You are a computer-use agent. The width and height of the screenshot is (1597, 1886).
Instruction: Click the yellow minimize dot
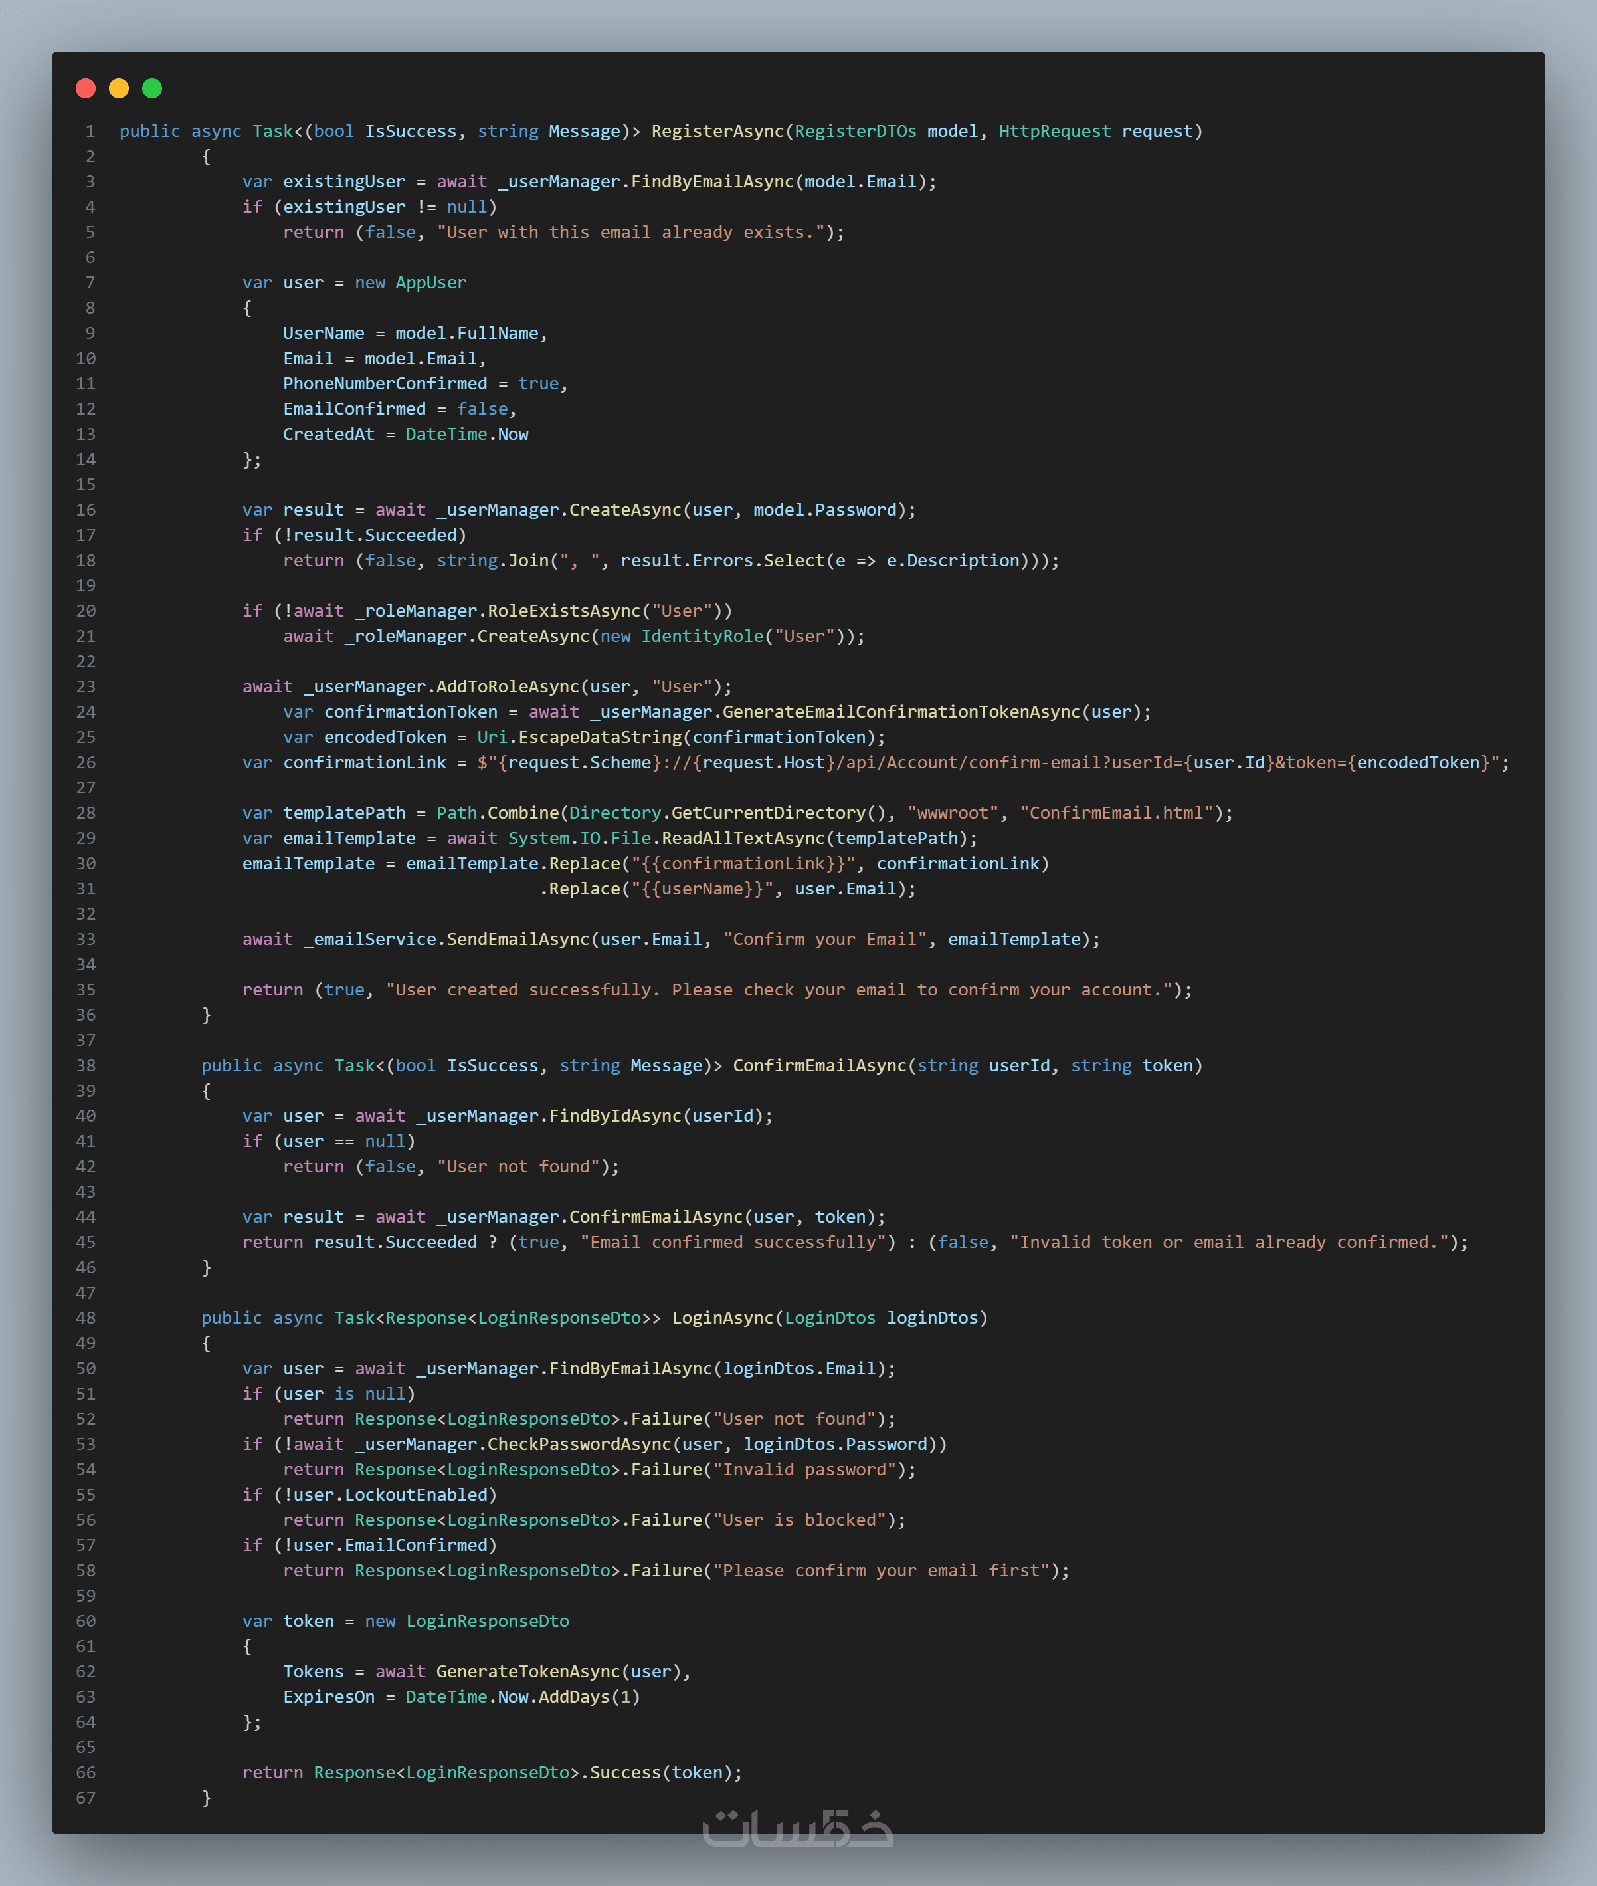pos(119,88)
